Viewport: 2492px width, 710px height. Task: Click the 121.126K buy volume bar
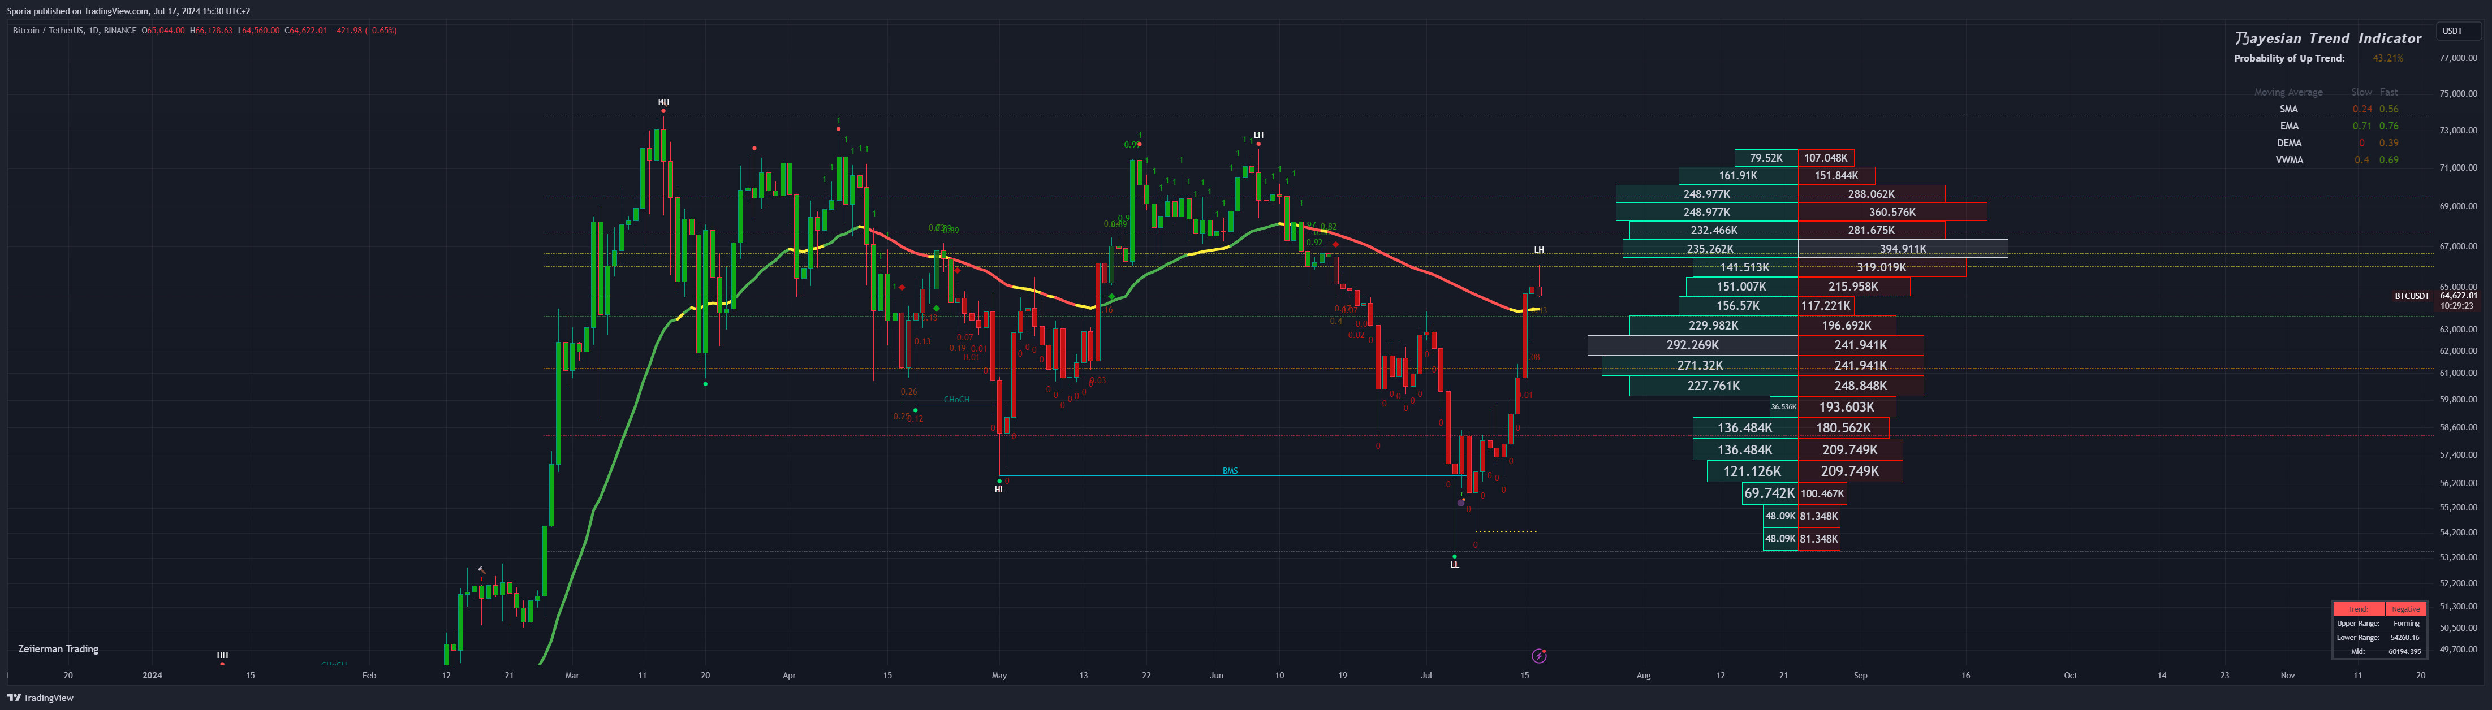coord(1752,471)
